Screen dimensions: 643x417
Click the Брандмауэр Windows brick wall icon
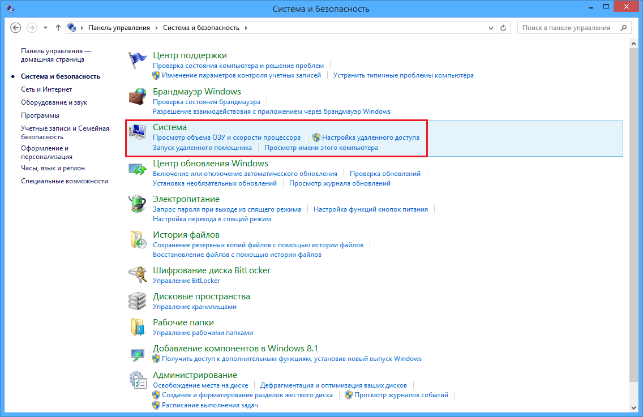pos(137,97)
